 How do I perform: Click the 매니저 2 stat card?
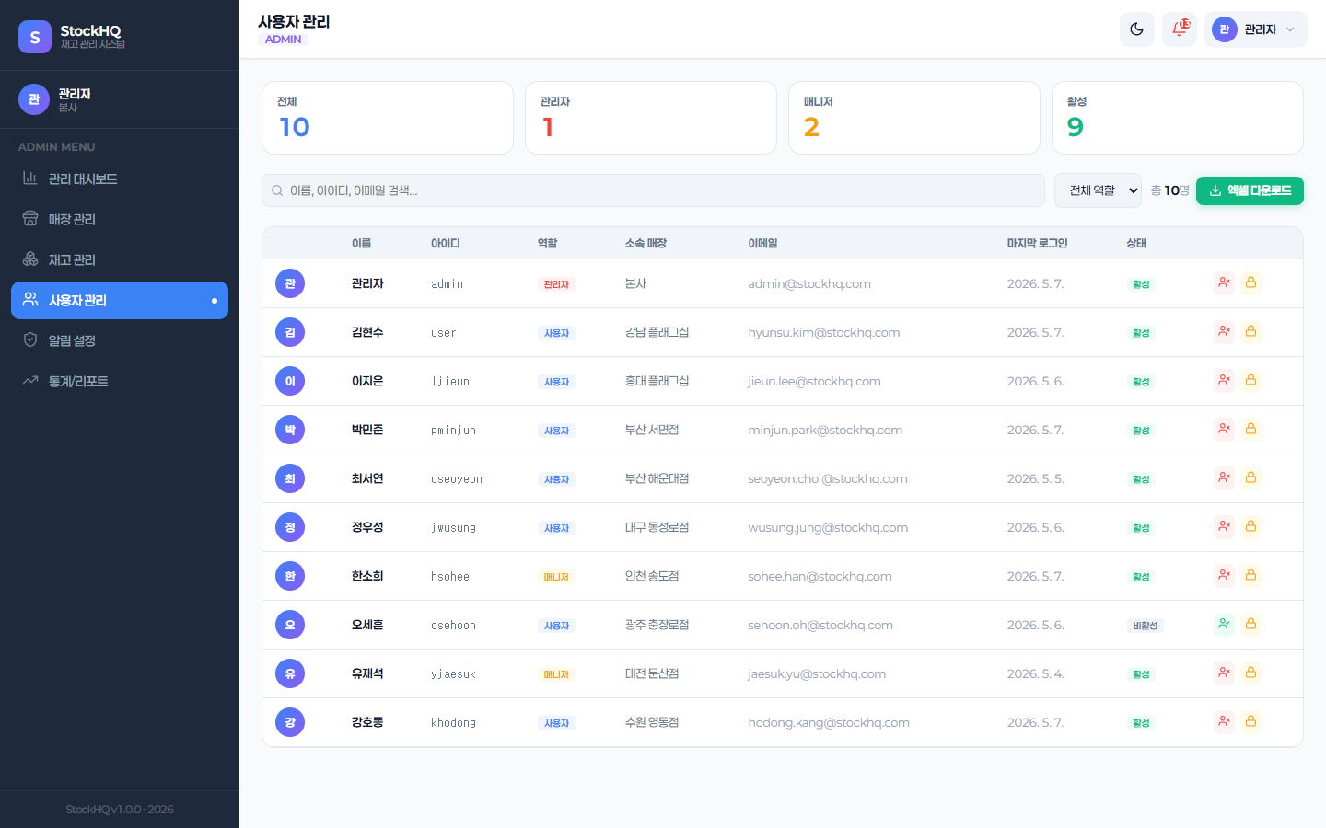tap(914, 118)
